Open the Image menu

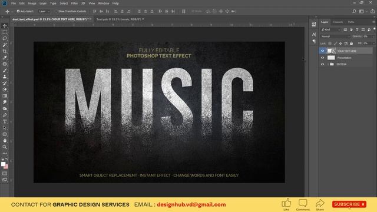pos(32,4)
